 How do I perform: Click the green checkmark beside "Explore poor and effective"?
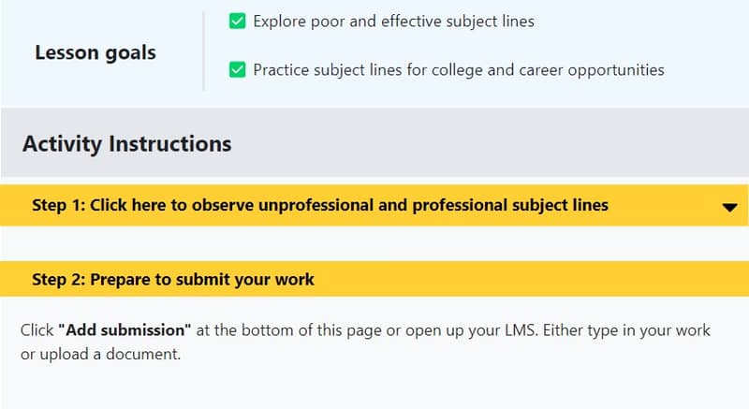(x=237, y=21)
